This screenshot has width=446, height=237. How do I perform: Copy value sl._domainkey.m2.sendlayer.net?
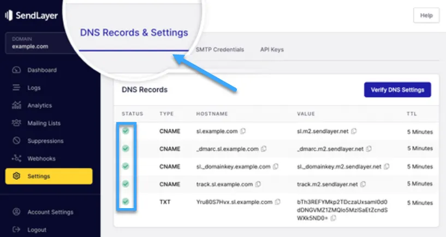click(387, 167)
